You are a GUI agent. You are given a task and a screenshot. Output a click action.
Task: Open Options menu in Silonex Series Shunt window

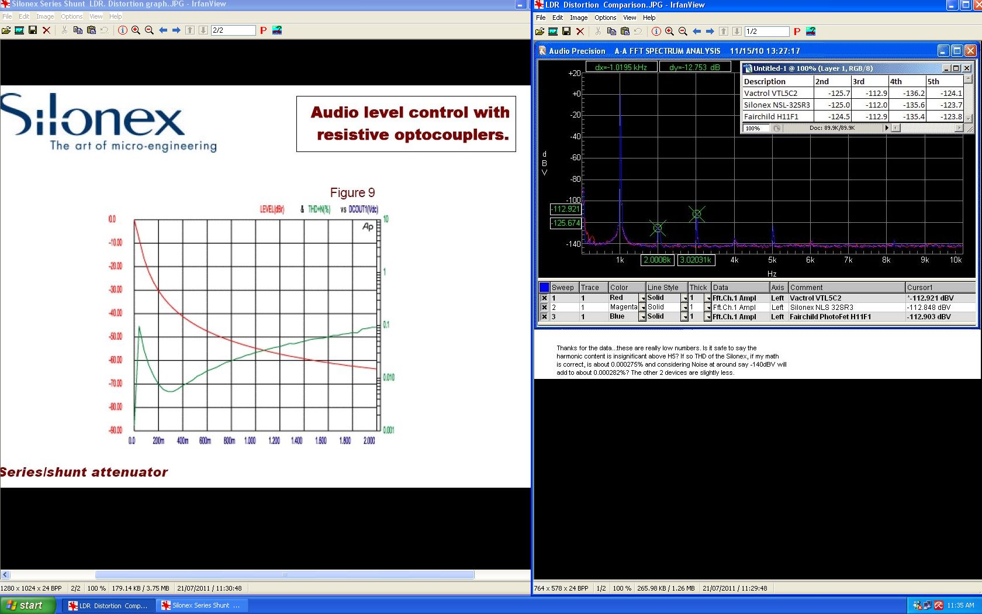tap(72, 16)
